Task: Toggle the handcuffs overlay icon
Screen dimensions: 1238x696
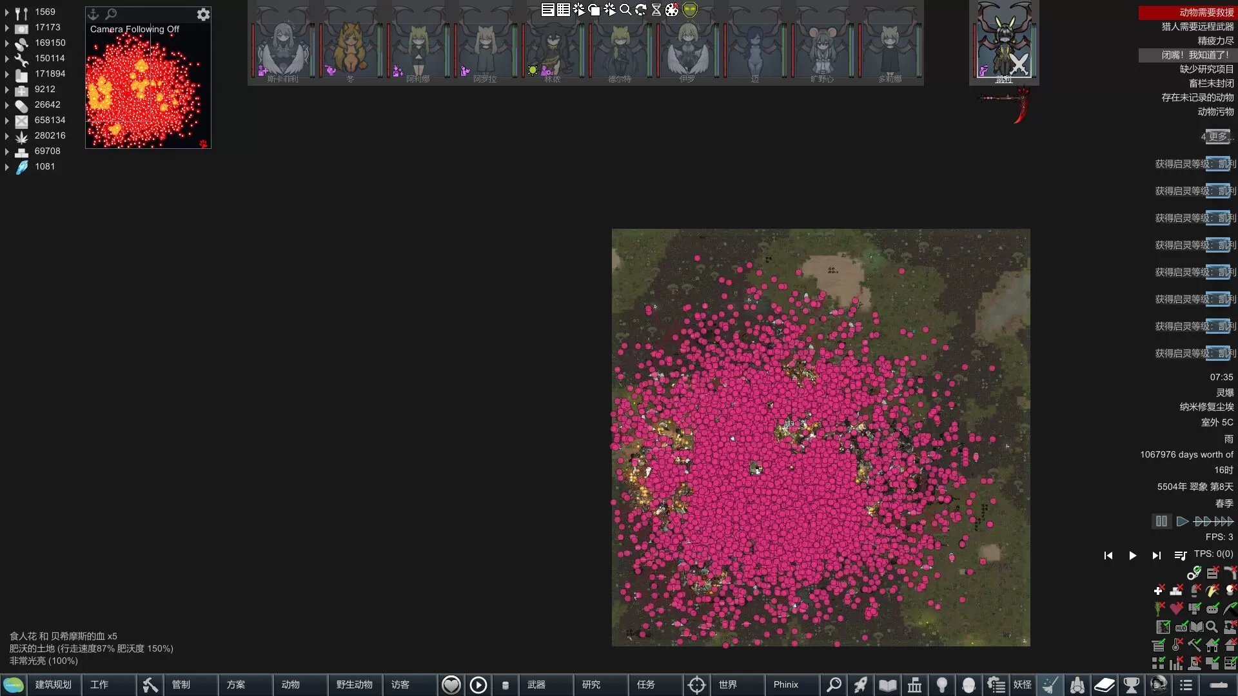Action: coord(1194,572)
